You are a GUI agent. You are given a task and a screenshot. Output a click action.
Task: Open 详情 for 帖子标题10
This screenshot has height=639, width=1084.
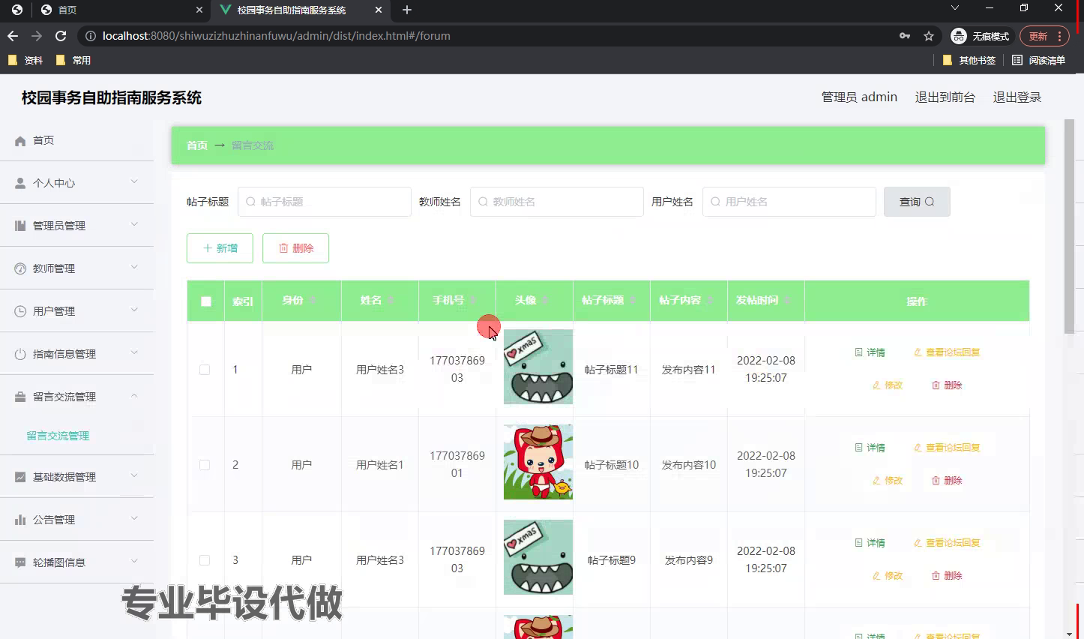tap(870, 448)
